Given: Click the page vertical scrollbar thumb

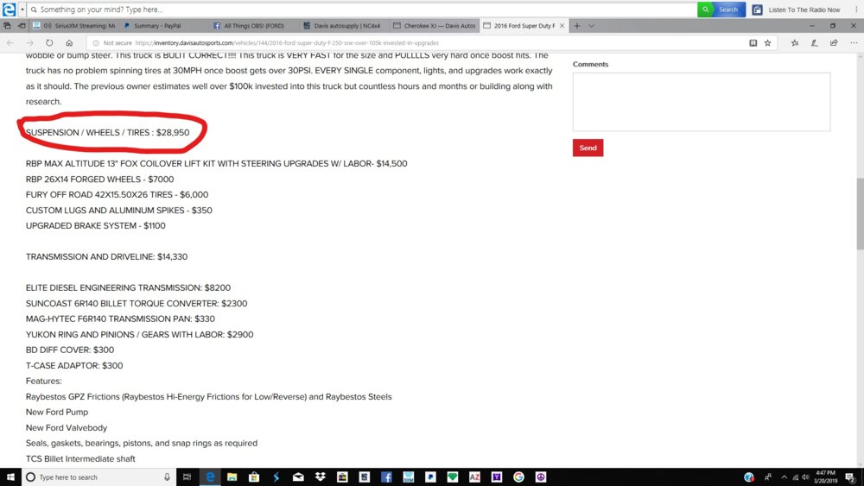Looking at the screenshot, I should coord(860,213).
